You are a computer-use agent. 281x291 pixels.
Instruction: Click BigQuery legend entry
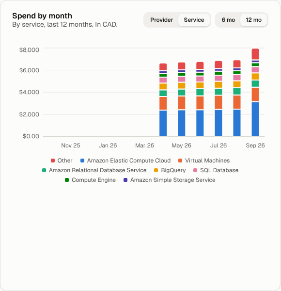point(170,170)
